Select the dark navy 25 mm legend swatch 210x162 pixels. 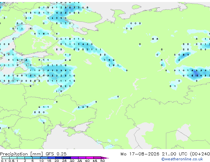(x=67, y=158)
